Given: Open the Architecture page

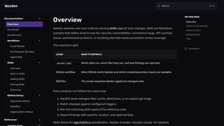Looking at the screenshot, I should [14, 35].
